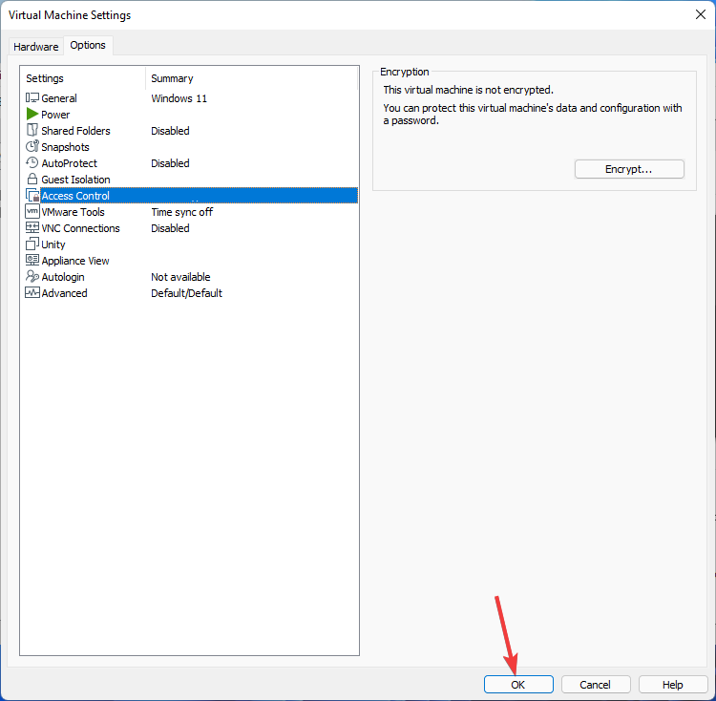Select the AutoProtect label
This screenshot has height=701, width=716.
[70, 163]
